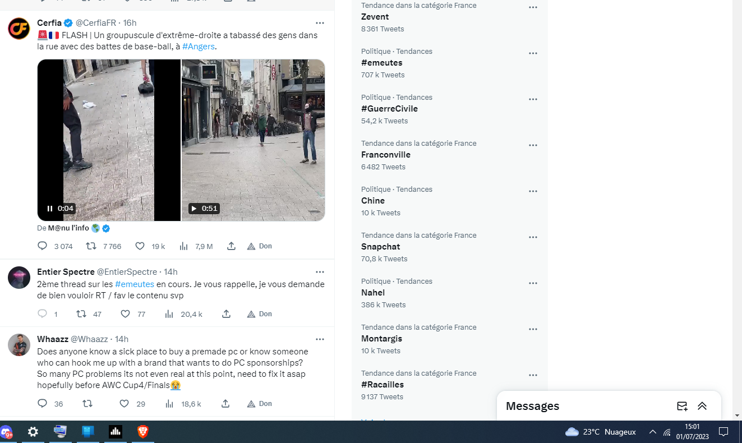Open the @CerfiaFR handle

[96, 23]
